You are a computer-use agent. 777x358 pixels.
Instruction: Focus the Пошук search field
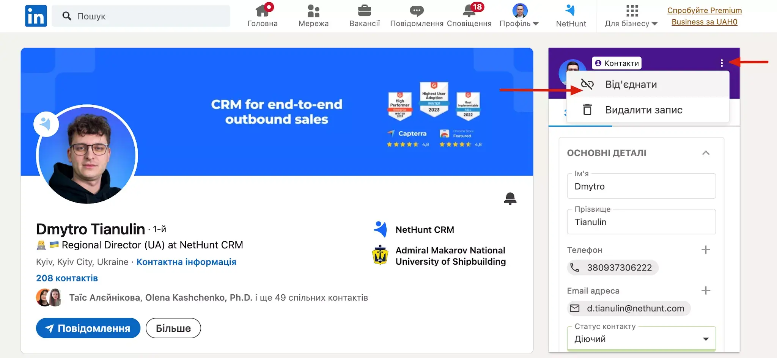point(141,16)
